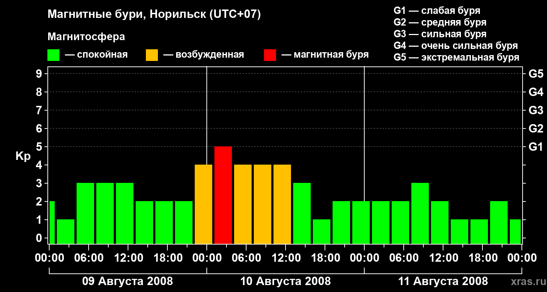Click the red 'магнитная буря' legend swatch
The width and height of the screenshot is (547, 292).
tap(270, 55)
